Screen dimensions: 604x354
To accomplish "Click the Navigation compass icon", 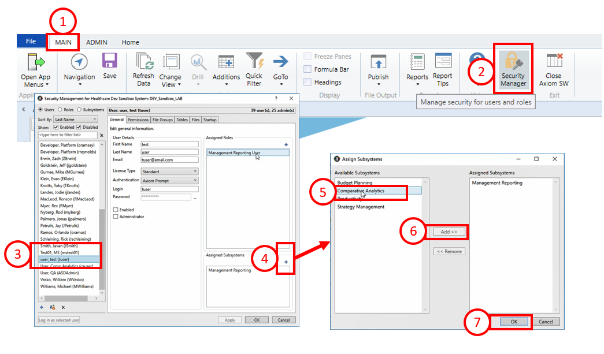I will (79, 62).
